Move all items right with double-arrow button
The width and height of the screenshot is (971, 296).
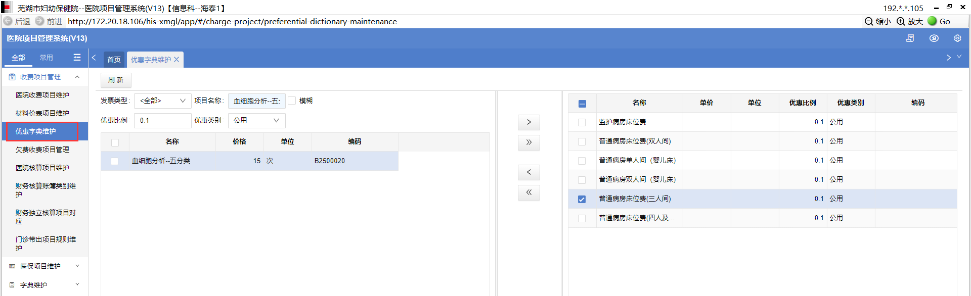528,142
